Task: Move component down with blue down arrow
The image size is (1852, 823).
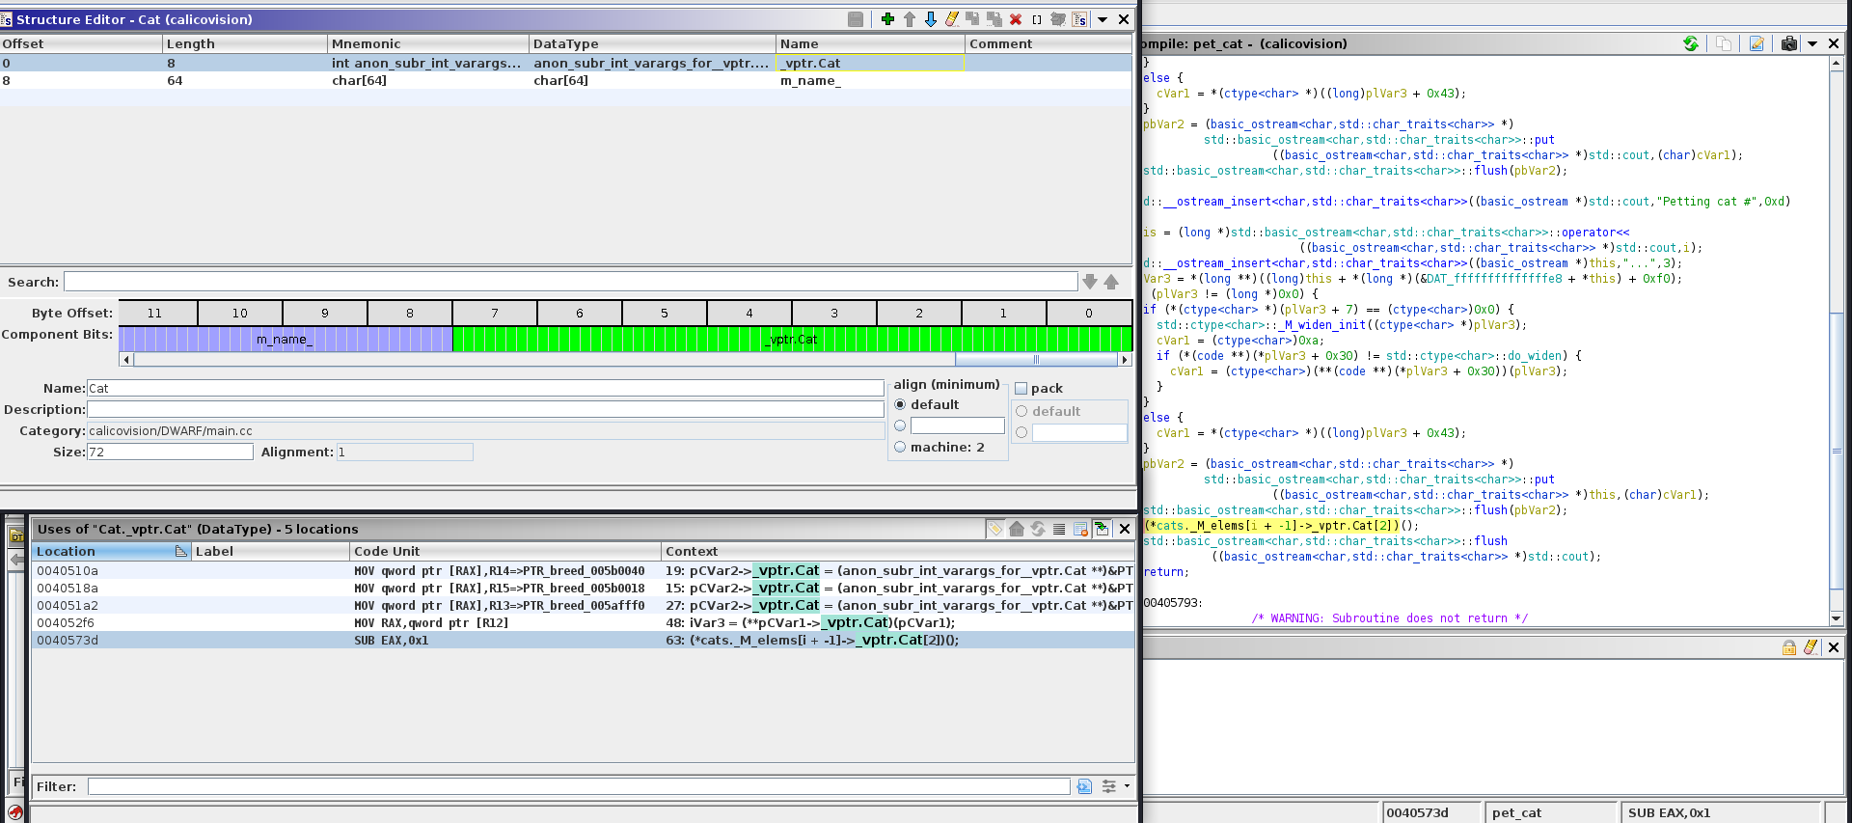Action: point(931,19)
